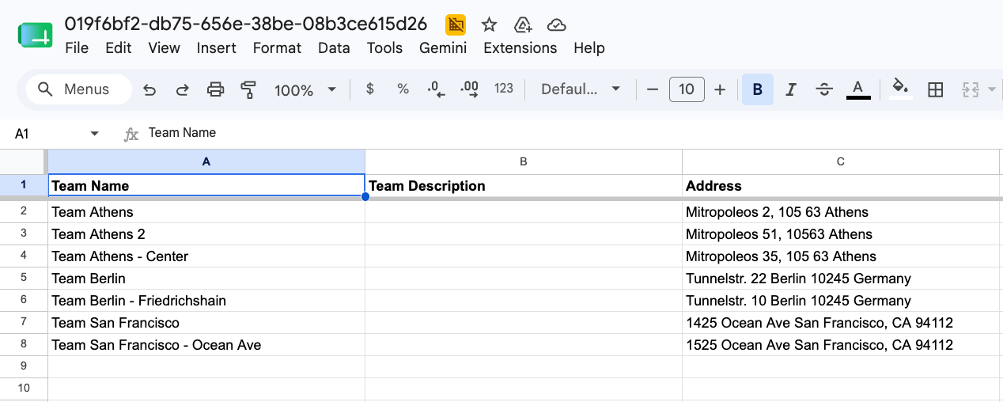Format as currency with dollar icon
Image resolution: width=1003 pixels, height=402 pixels.
pos(370,89)
